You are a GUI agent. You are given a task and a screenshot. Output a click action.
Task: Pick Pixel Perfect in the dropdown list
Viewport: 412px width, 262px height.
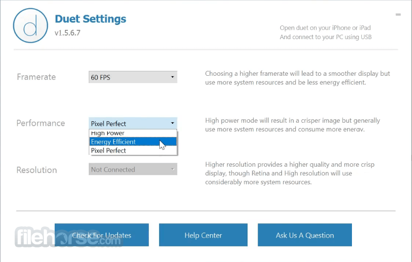133,151
